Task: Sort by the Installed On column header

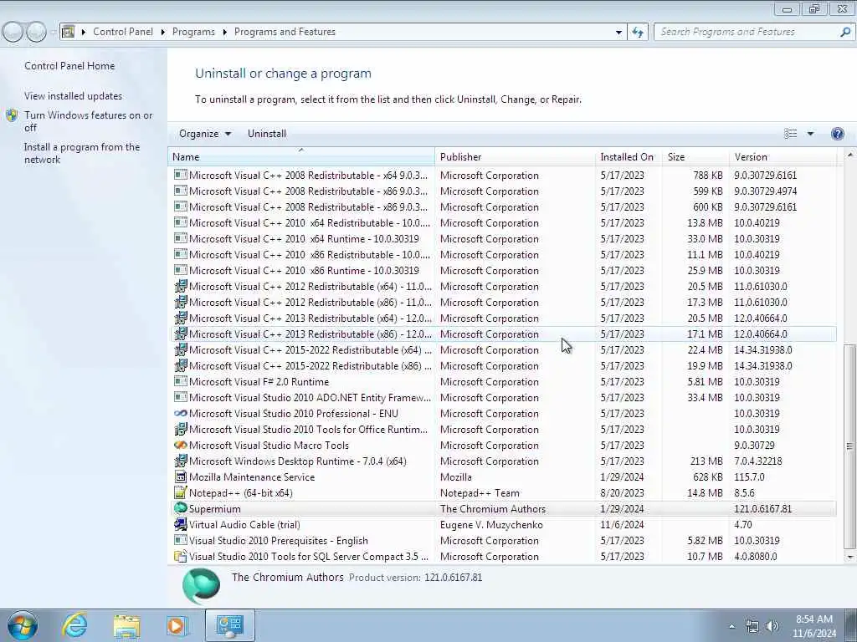Action: click(629, 156)
